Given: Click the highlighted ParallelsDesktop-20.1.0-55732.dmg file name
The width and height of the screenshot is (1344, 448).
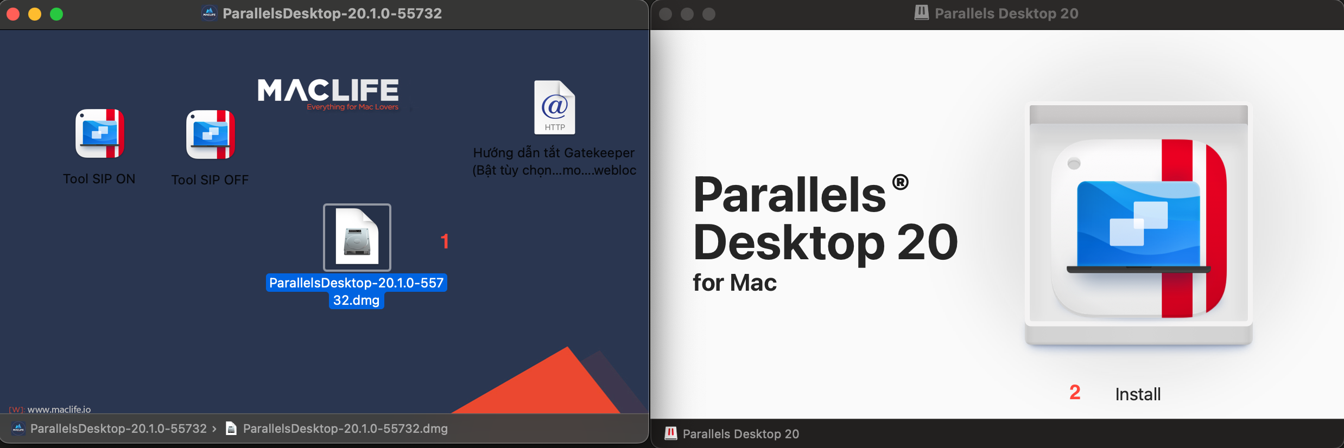Looking at the screenshot, I should click(356, 291).
